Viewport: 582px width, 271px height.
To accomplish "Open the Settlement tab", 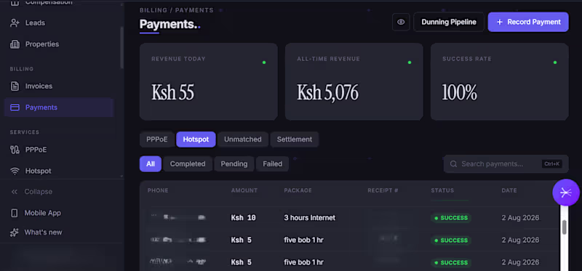I will 295,139.
